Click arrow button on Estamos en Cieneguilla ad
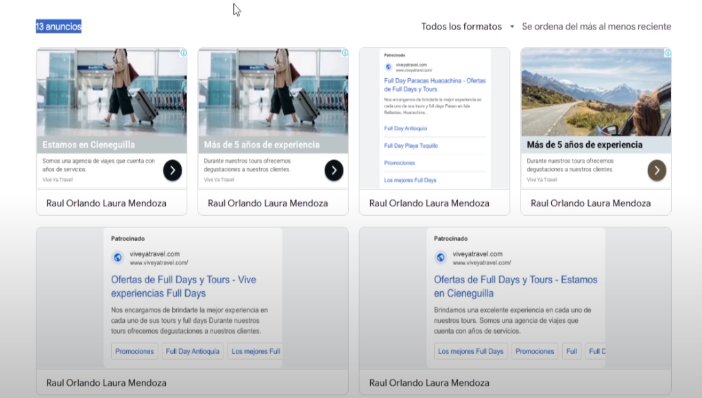 tap(172, 170)
